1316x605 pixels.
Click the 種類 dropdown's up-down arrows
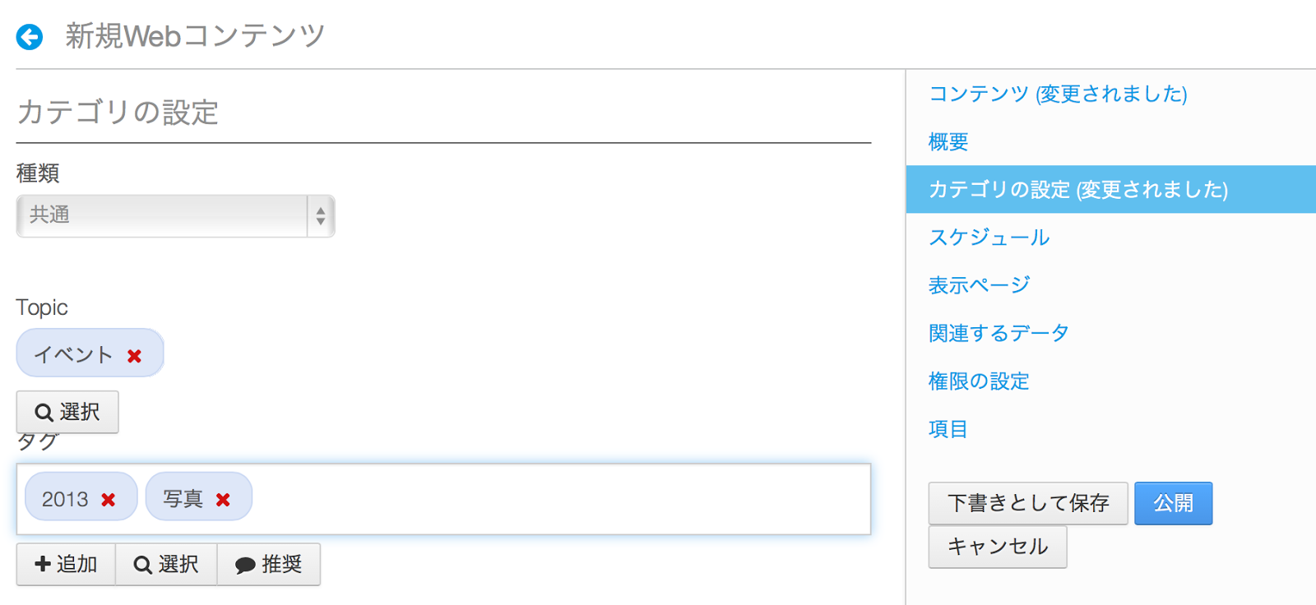point(321,216)
